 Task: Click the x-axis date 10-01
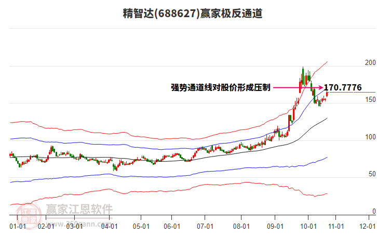[308, 227]
